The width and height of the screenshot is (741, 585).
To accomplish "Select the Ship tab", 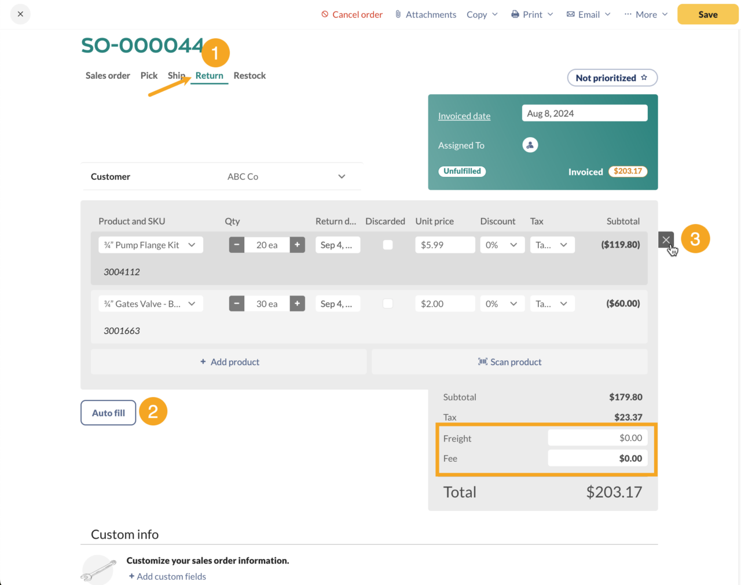I will [x=177, y=75].
